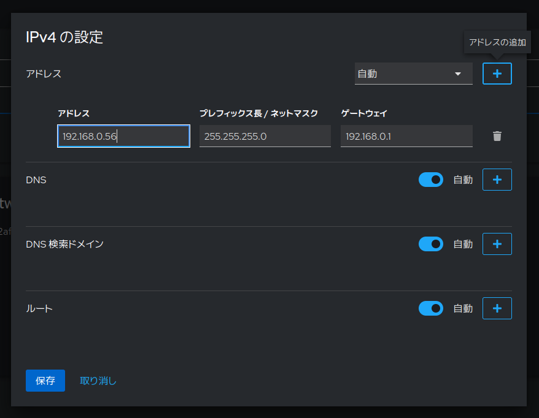Click the ゲートウェイ field showing 192.168.0.1

(x=406, y=136)
